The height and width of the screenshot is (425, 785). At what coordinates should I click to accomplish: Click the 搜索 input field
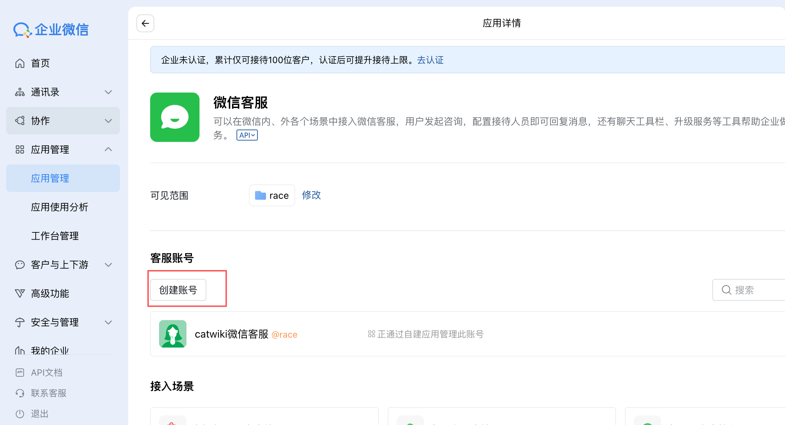click(x=754, y=290)
